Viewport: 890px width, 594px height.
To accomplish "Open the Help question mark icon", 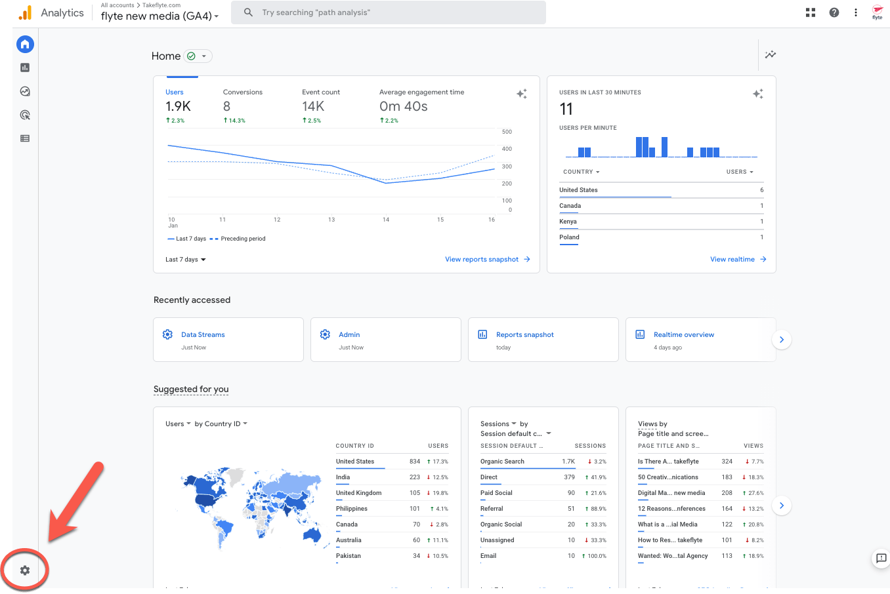I will 834,12.
